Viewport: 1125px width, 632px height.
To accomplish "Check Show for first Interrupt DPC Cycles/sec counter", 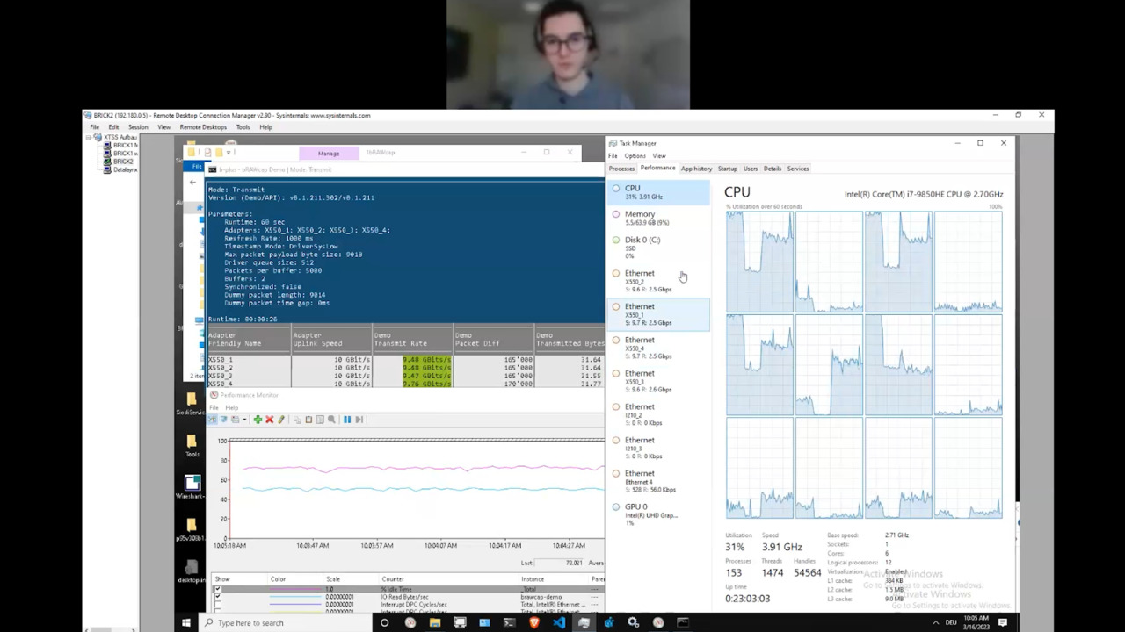I will [x=217, y=605].
